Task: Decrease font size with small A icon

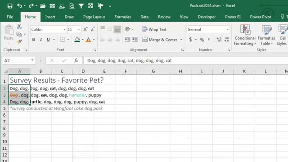Action: click(93, 29)
